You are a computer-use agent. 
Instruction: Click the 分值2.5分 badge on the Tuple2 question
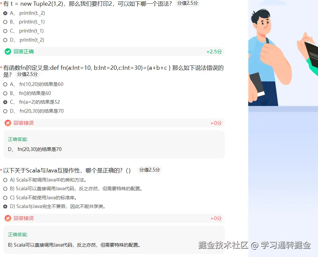188,3
